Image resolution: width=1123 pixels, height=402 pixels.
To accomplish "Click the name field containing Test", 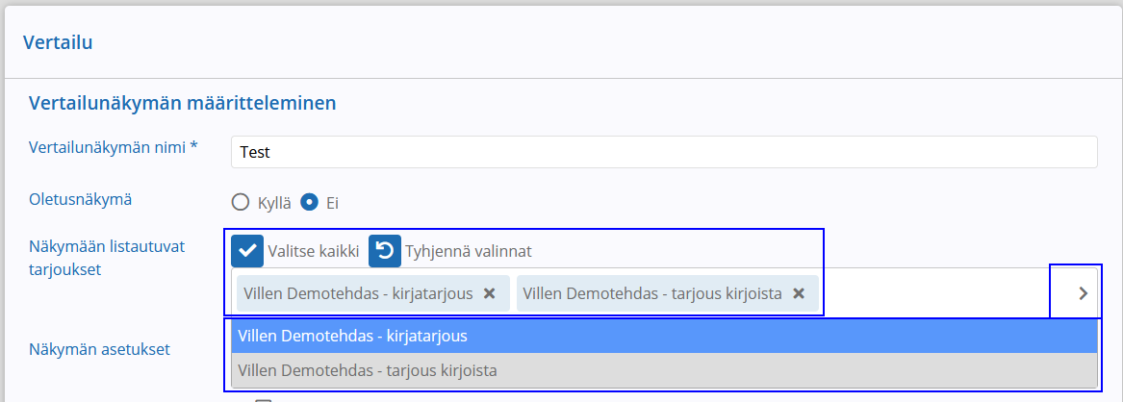I will coord(664,152).
